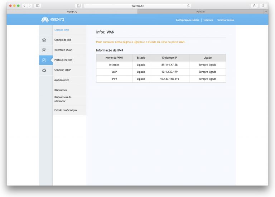This screenshot has height=197, width=275.
Task: Open new tab with plus button
Action: coord(266,12)
